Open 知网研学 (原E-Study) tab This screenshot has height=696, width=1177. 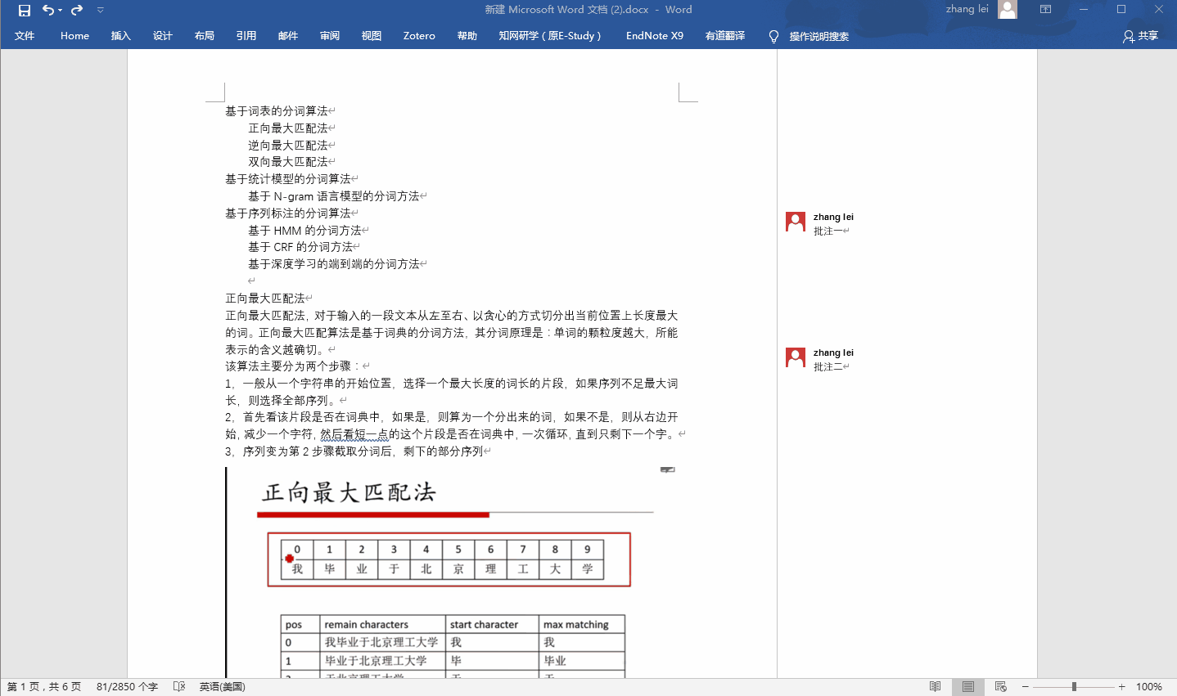pyautogui.click(x=550, y=36)
